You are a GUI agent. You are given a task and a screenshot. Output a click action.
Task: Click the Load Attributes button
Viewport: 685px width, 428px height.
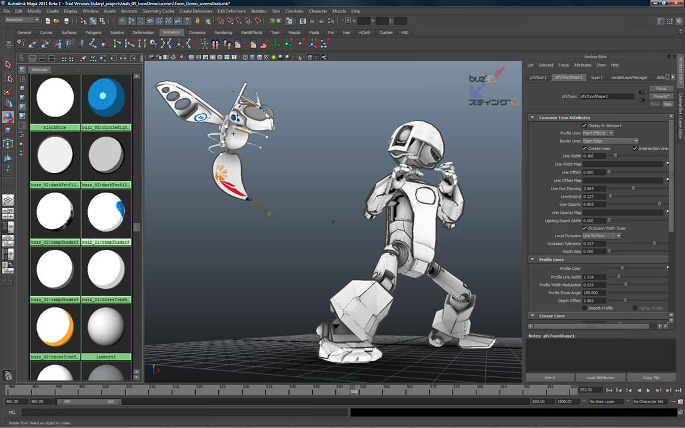point(601,377)
